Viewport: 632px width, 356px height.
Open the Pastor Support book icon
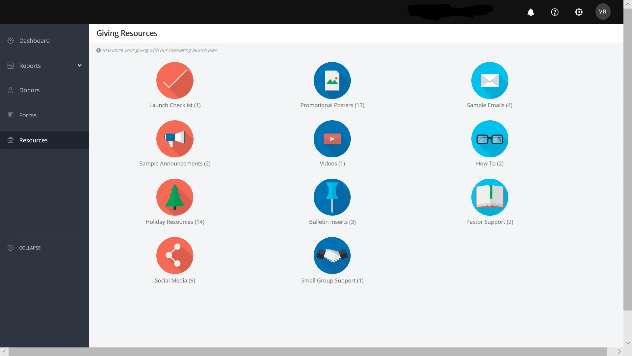pos(489,197)
